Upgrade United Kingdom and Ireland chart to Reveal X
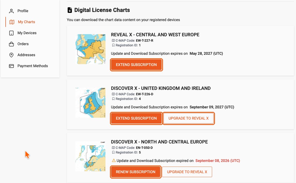 coord(189,118)
